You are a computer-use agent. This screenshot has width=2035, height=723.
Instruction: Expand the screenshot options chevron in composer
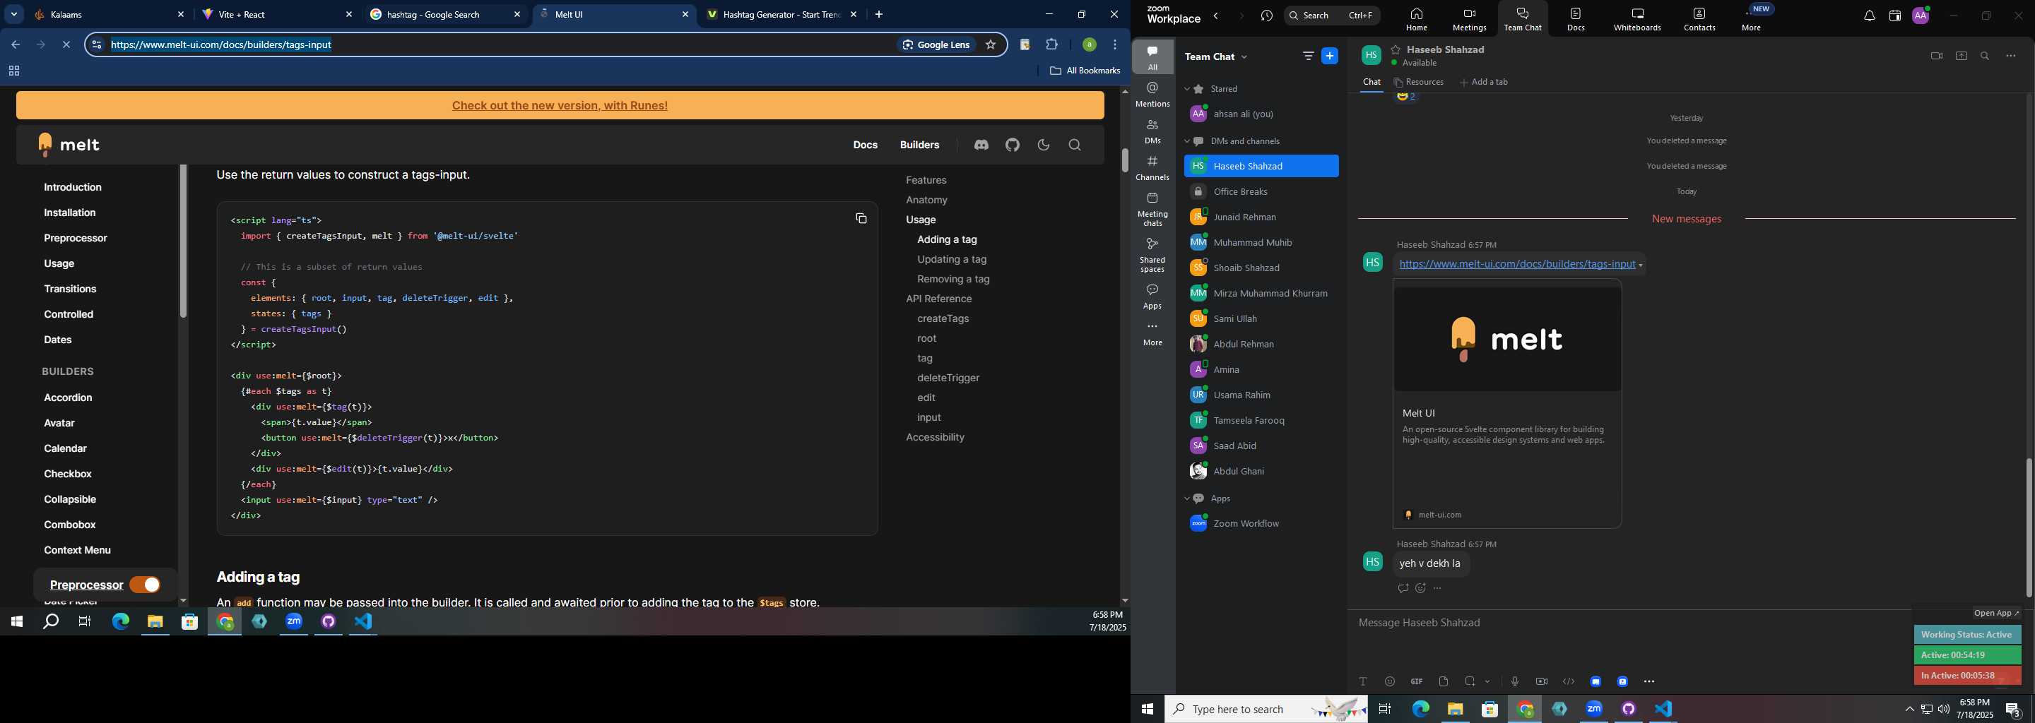point(1487,682)
